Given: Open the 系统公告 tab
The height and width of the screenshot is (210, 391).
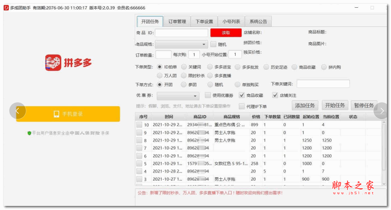Looking at the screenshot, I should point(258,21).
